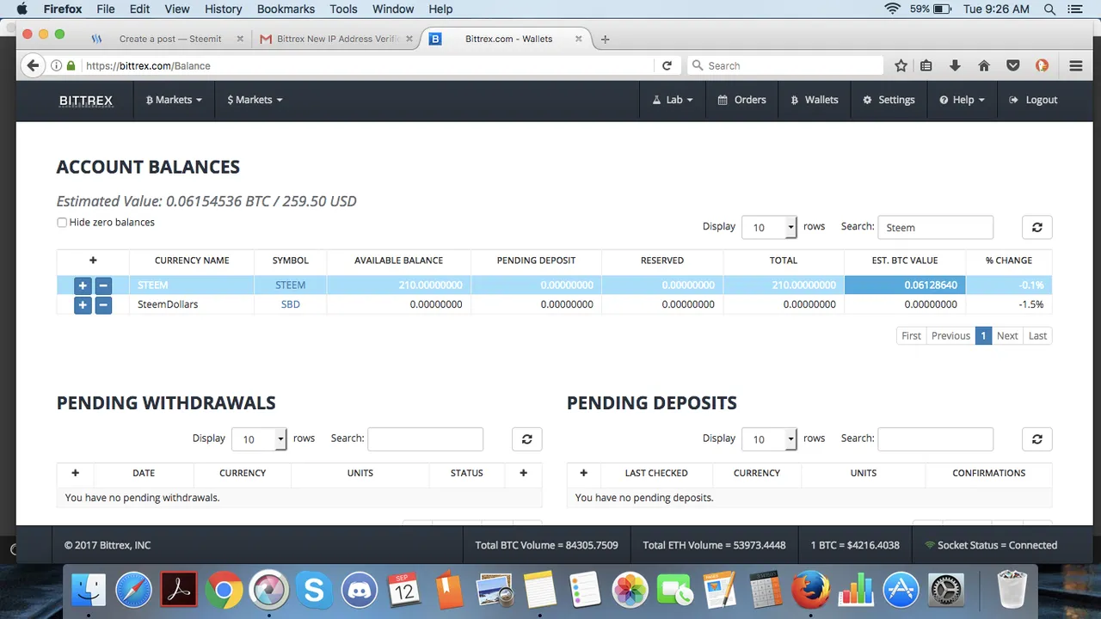Sort balances by EST. BTC VALUE column
Viewport: 1101px width, 619px height.
pos(905,260)
